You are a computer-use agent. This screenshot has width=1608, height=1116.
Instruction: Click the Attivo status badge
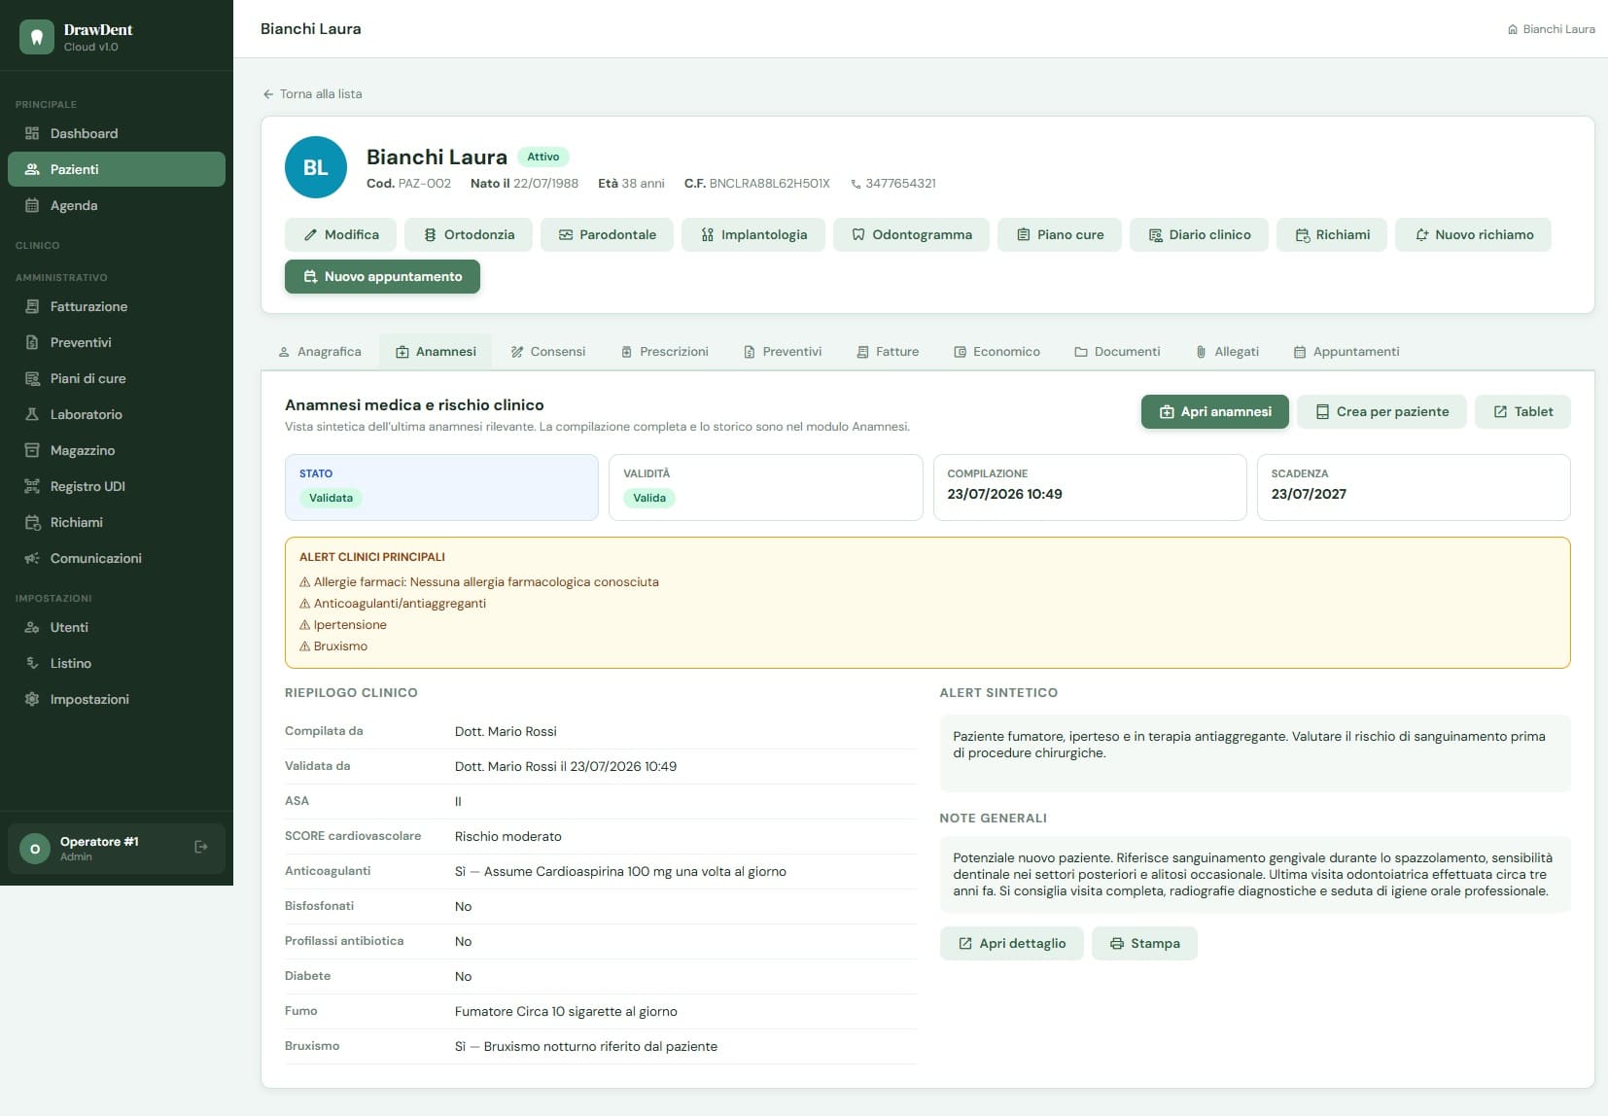(x=542, y=157)
